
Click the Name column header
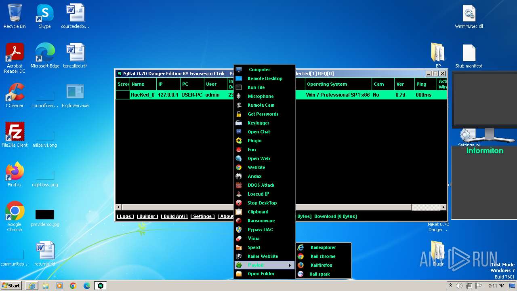(x=143, y=84)
